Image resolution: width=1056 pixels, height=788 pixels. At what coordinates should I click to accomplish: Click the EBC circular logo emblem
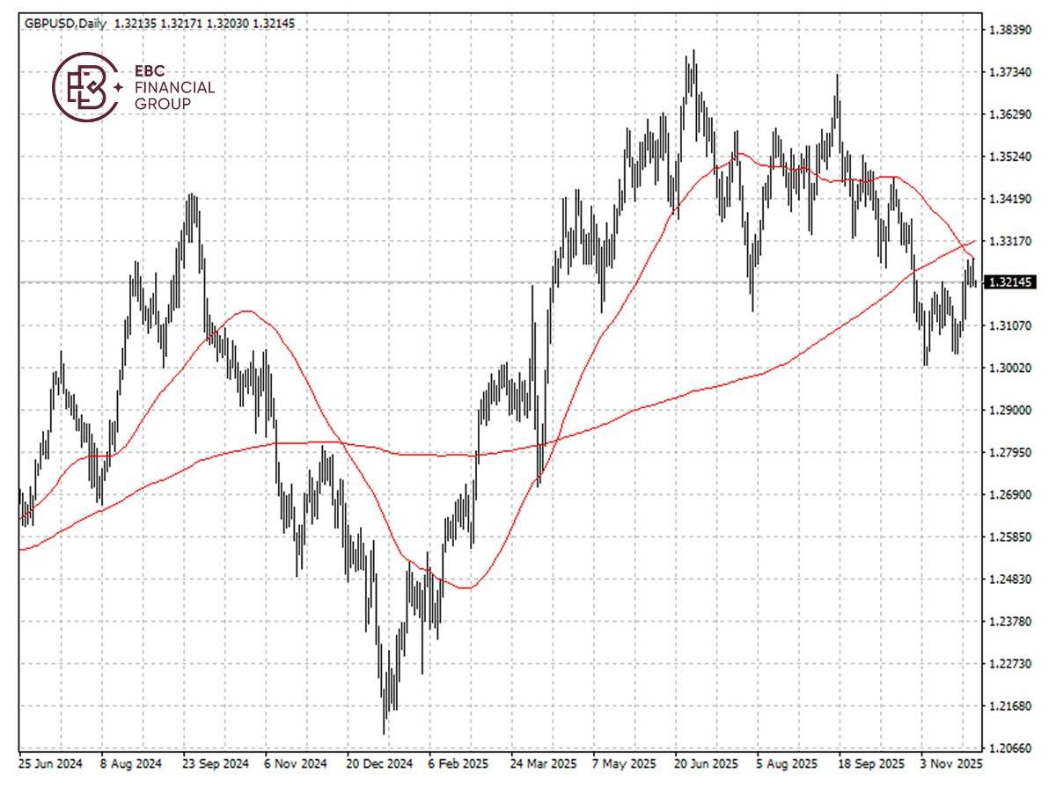click(x=87, y=87)
